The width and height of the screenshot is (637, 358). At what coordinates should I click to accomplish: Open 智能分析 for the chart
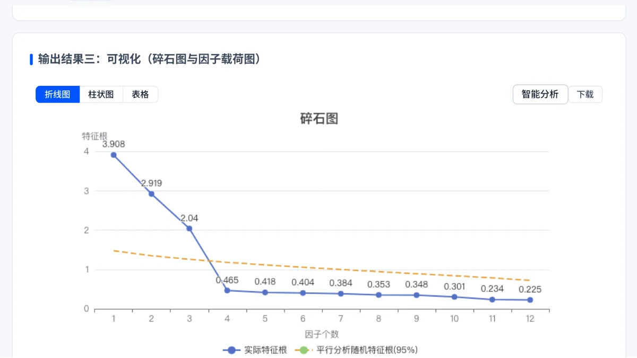coord(540,94)
